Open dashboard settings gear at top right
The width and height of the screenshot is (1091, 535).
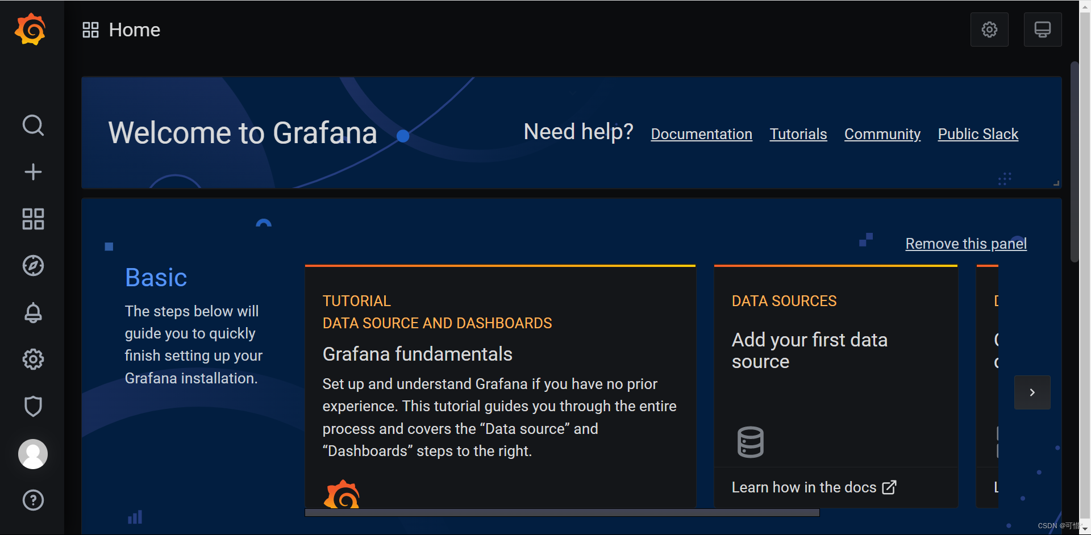pyautogui.click(x=989, y=30)
